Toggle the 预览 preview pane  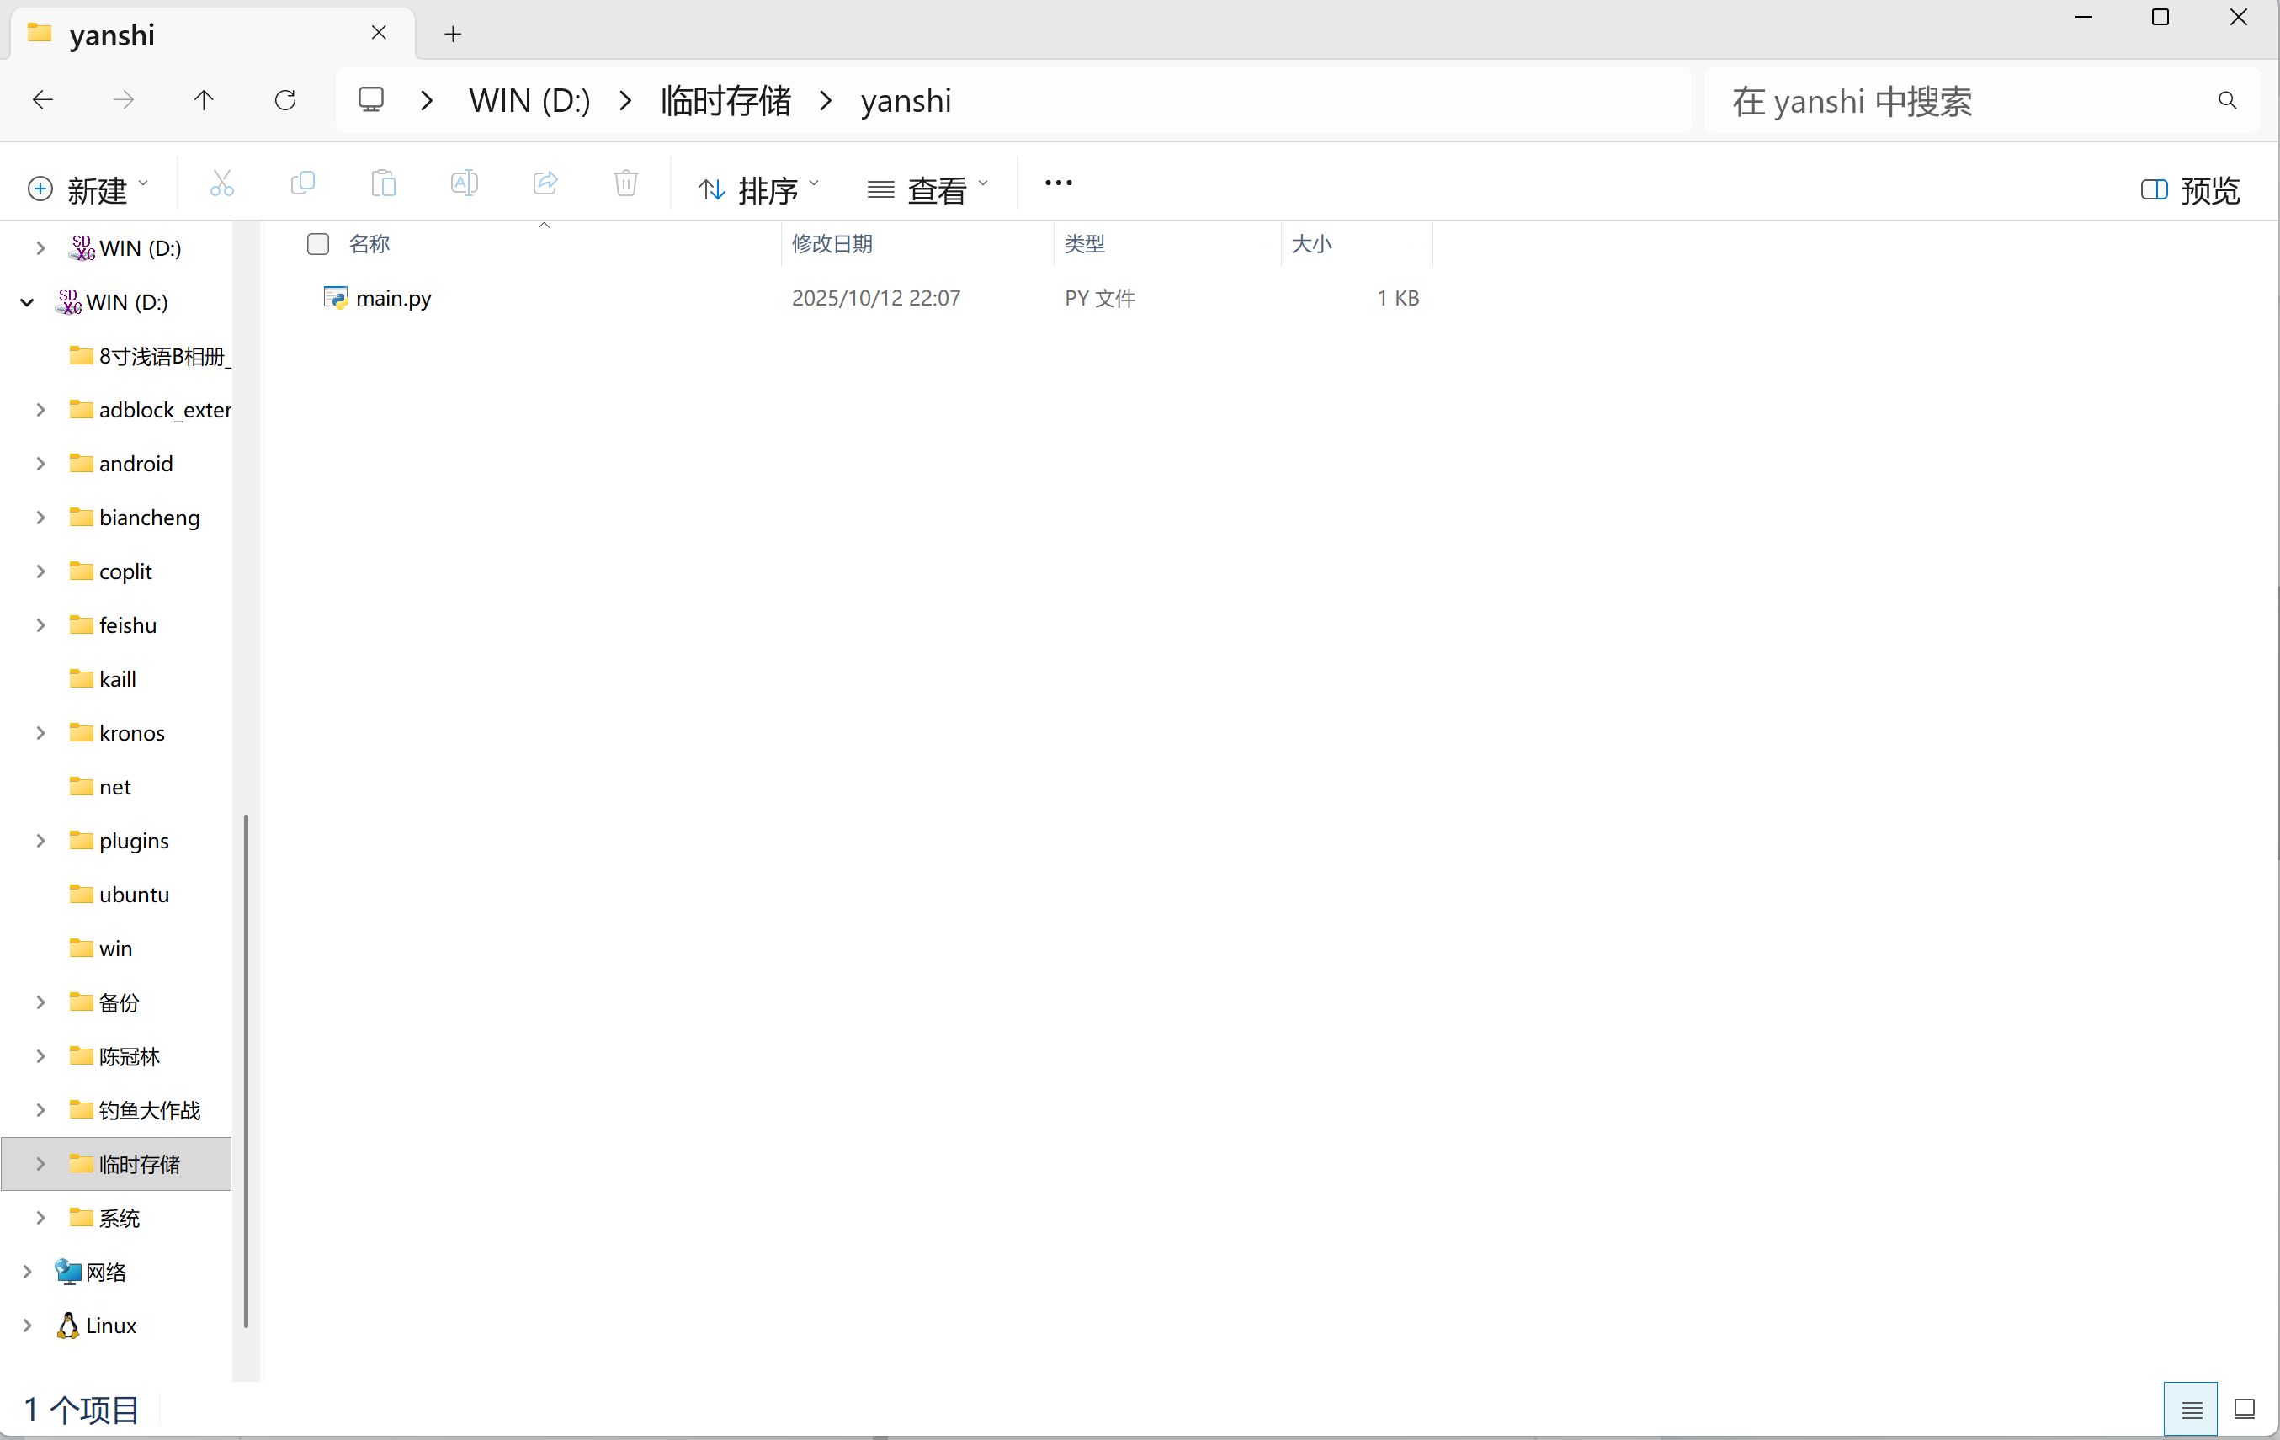click(2190, 189)
